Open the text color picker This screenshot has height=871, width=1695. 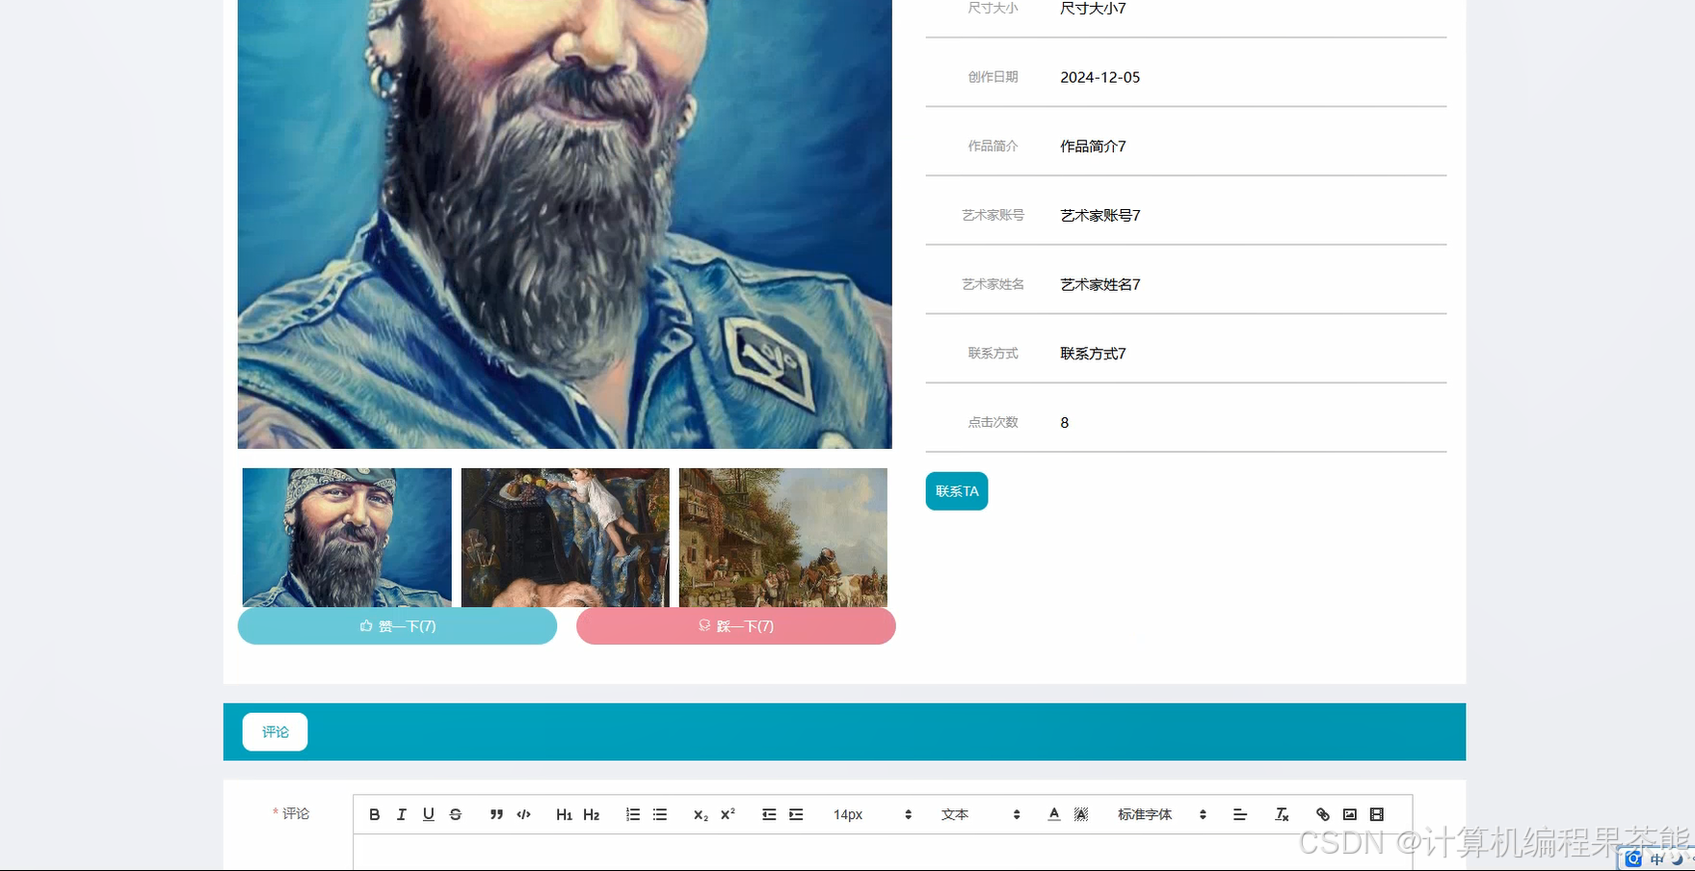(x=1054, y=814)
